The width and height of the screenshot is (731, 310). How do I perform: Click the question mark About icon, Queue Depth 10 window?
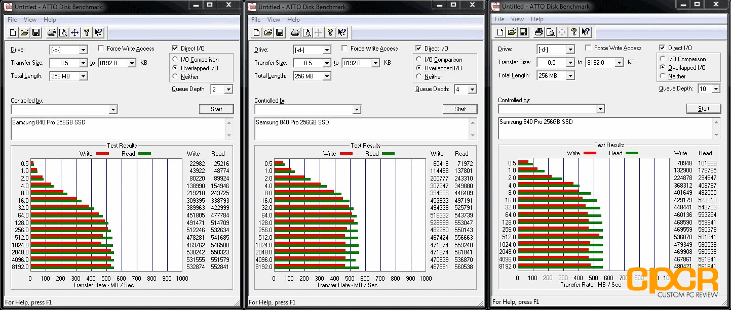(x=574, y=32)
